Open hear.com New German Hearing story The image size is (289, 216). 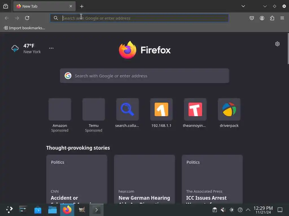pos(144,179)
